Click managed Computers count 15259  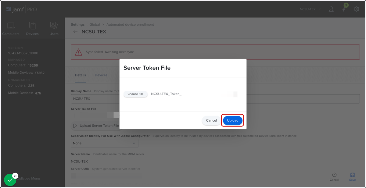(x=33, y=65)
